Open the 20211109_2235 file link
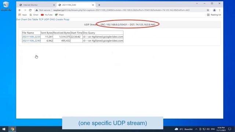235x132 pixels. click(31, 37)
